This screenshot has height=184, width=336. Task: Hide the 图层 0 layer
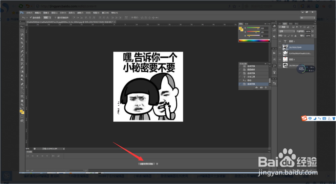pyautogui.click(x=280, y=60)
